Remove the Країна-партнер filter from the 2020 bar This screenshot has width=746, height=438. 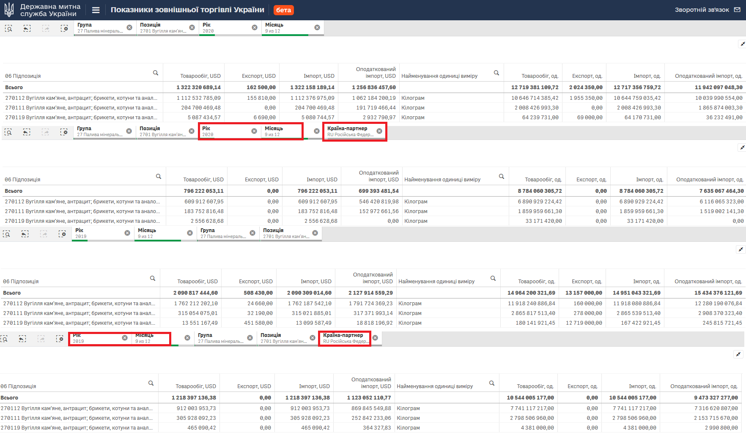[379, 131]
